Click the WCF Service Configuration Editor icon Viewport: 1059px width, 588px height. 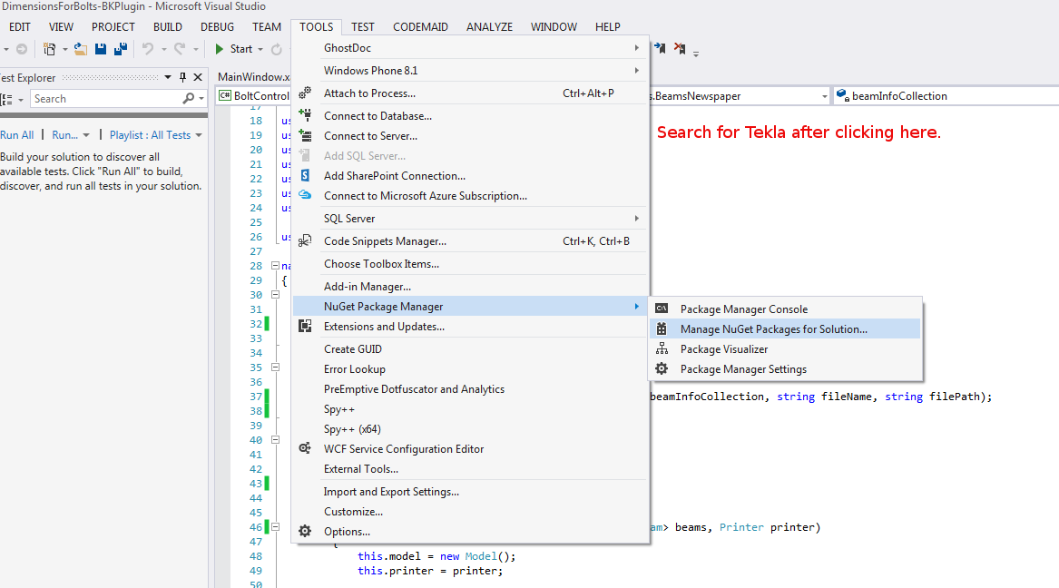pyautogui.click(x=305, y=448)
